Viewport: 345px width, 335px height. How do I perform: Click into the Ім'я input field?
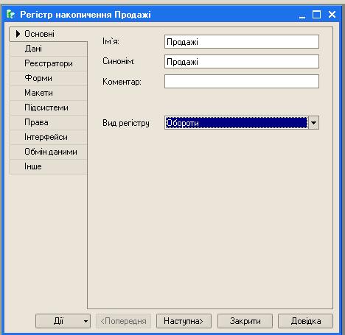242,42
